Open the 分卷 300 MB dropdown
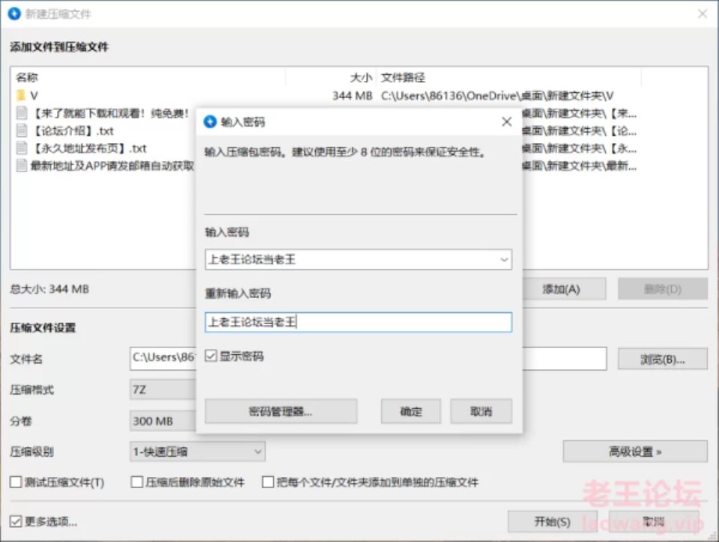 163,421
